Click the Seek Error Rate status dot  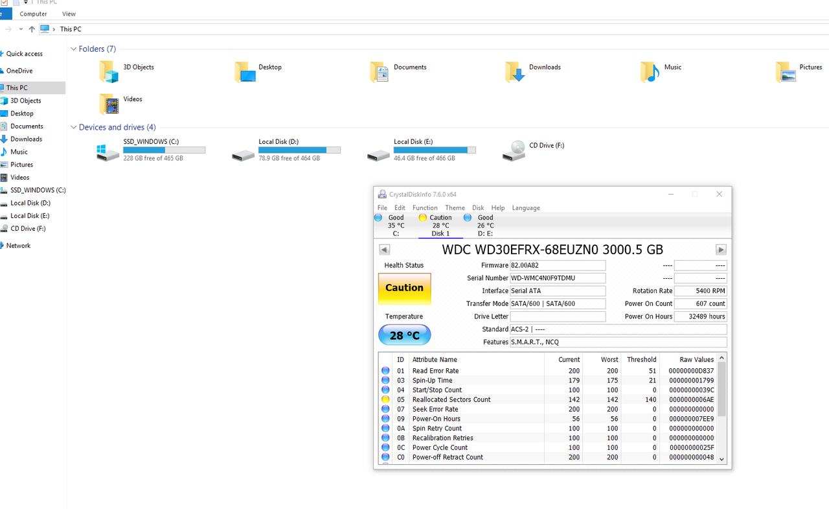(385, 409)
